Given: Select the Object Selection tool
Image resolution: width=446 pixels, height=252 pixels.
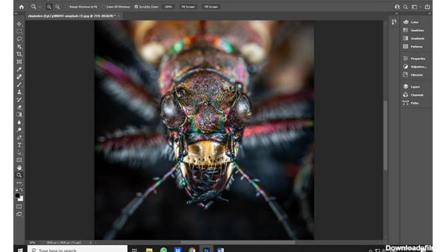Looking at the screenshot, I should (19, 47).
